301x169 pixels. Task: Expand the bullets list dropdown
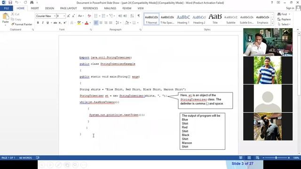pos(100,16)
